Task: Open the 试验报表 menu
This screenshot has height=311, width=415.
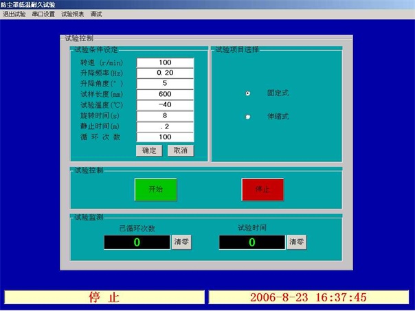Action: coord(72,14)
